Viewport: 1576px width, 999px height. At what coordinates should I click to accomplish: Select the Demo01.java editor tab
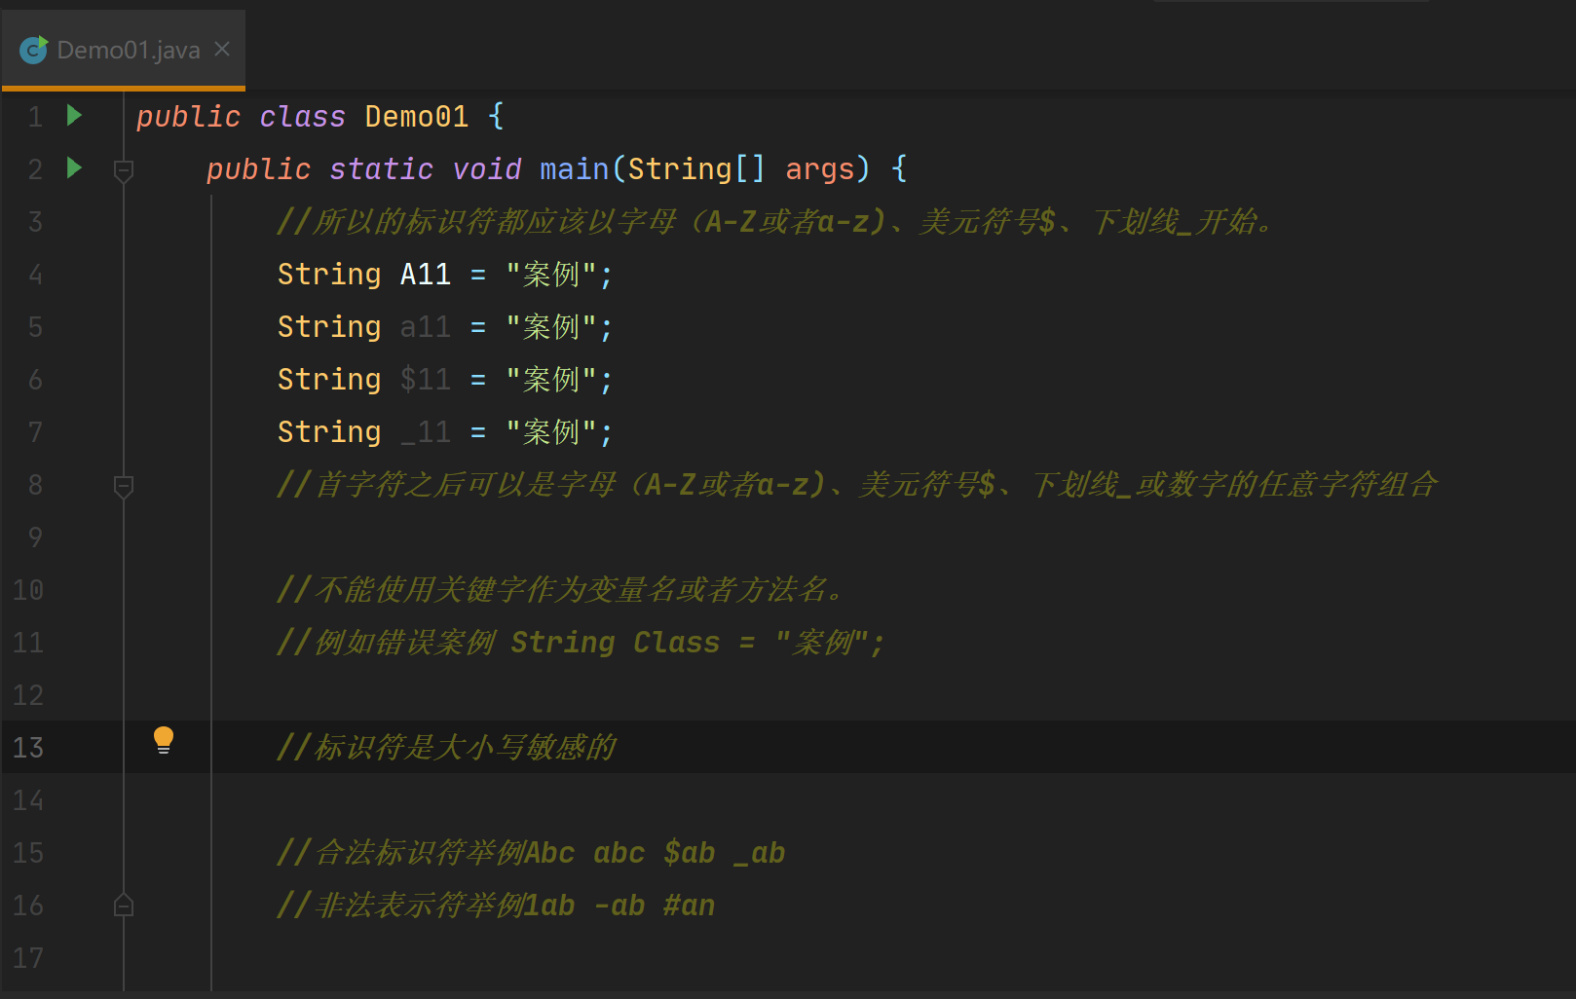(x=128, y=50)
